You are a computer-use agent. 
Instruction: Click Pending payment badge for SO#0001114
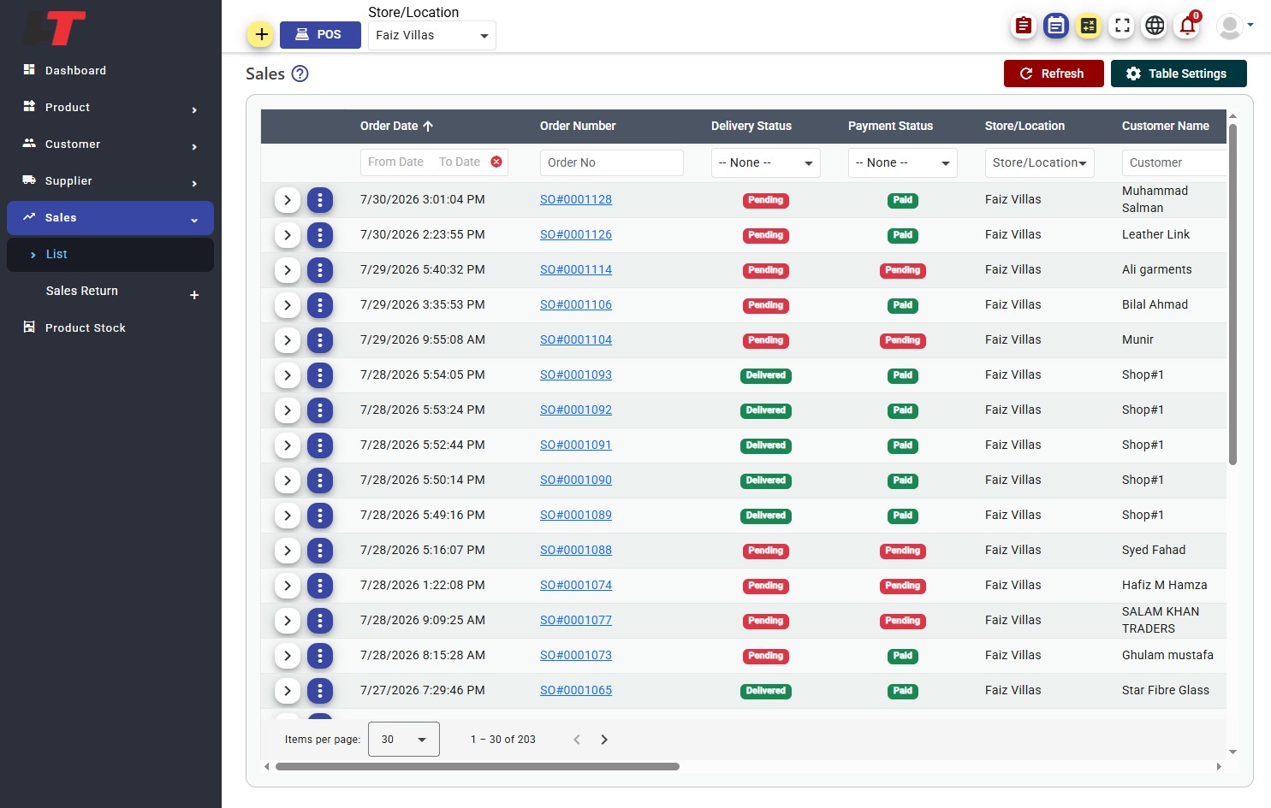903,270
